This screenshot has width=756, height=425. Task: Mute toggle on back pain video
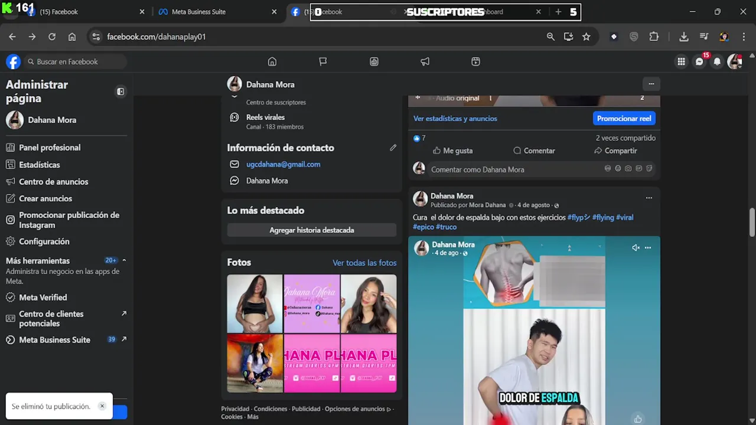coord(636,248)
